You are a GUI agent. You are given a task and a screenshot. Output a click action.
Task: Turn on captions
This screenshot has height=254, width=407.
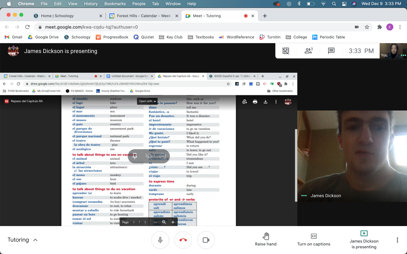pos(314,240)
